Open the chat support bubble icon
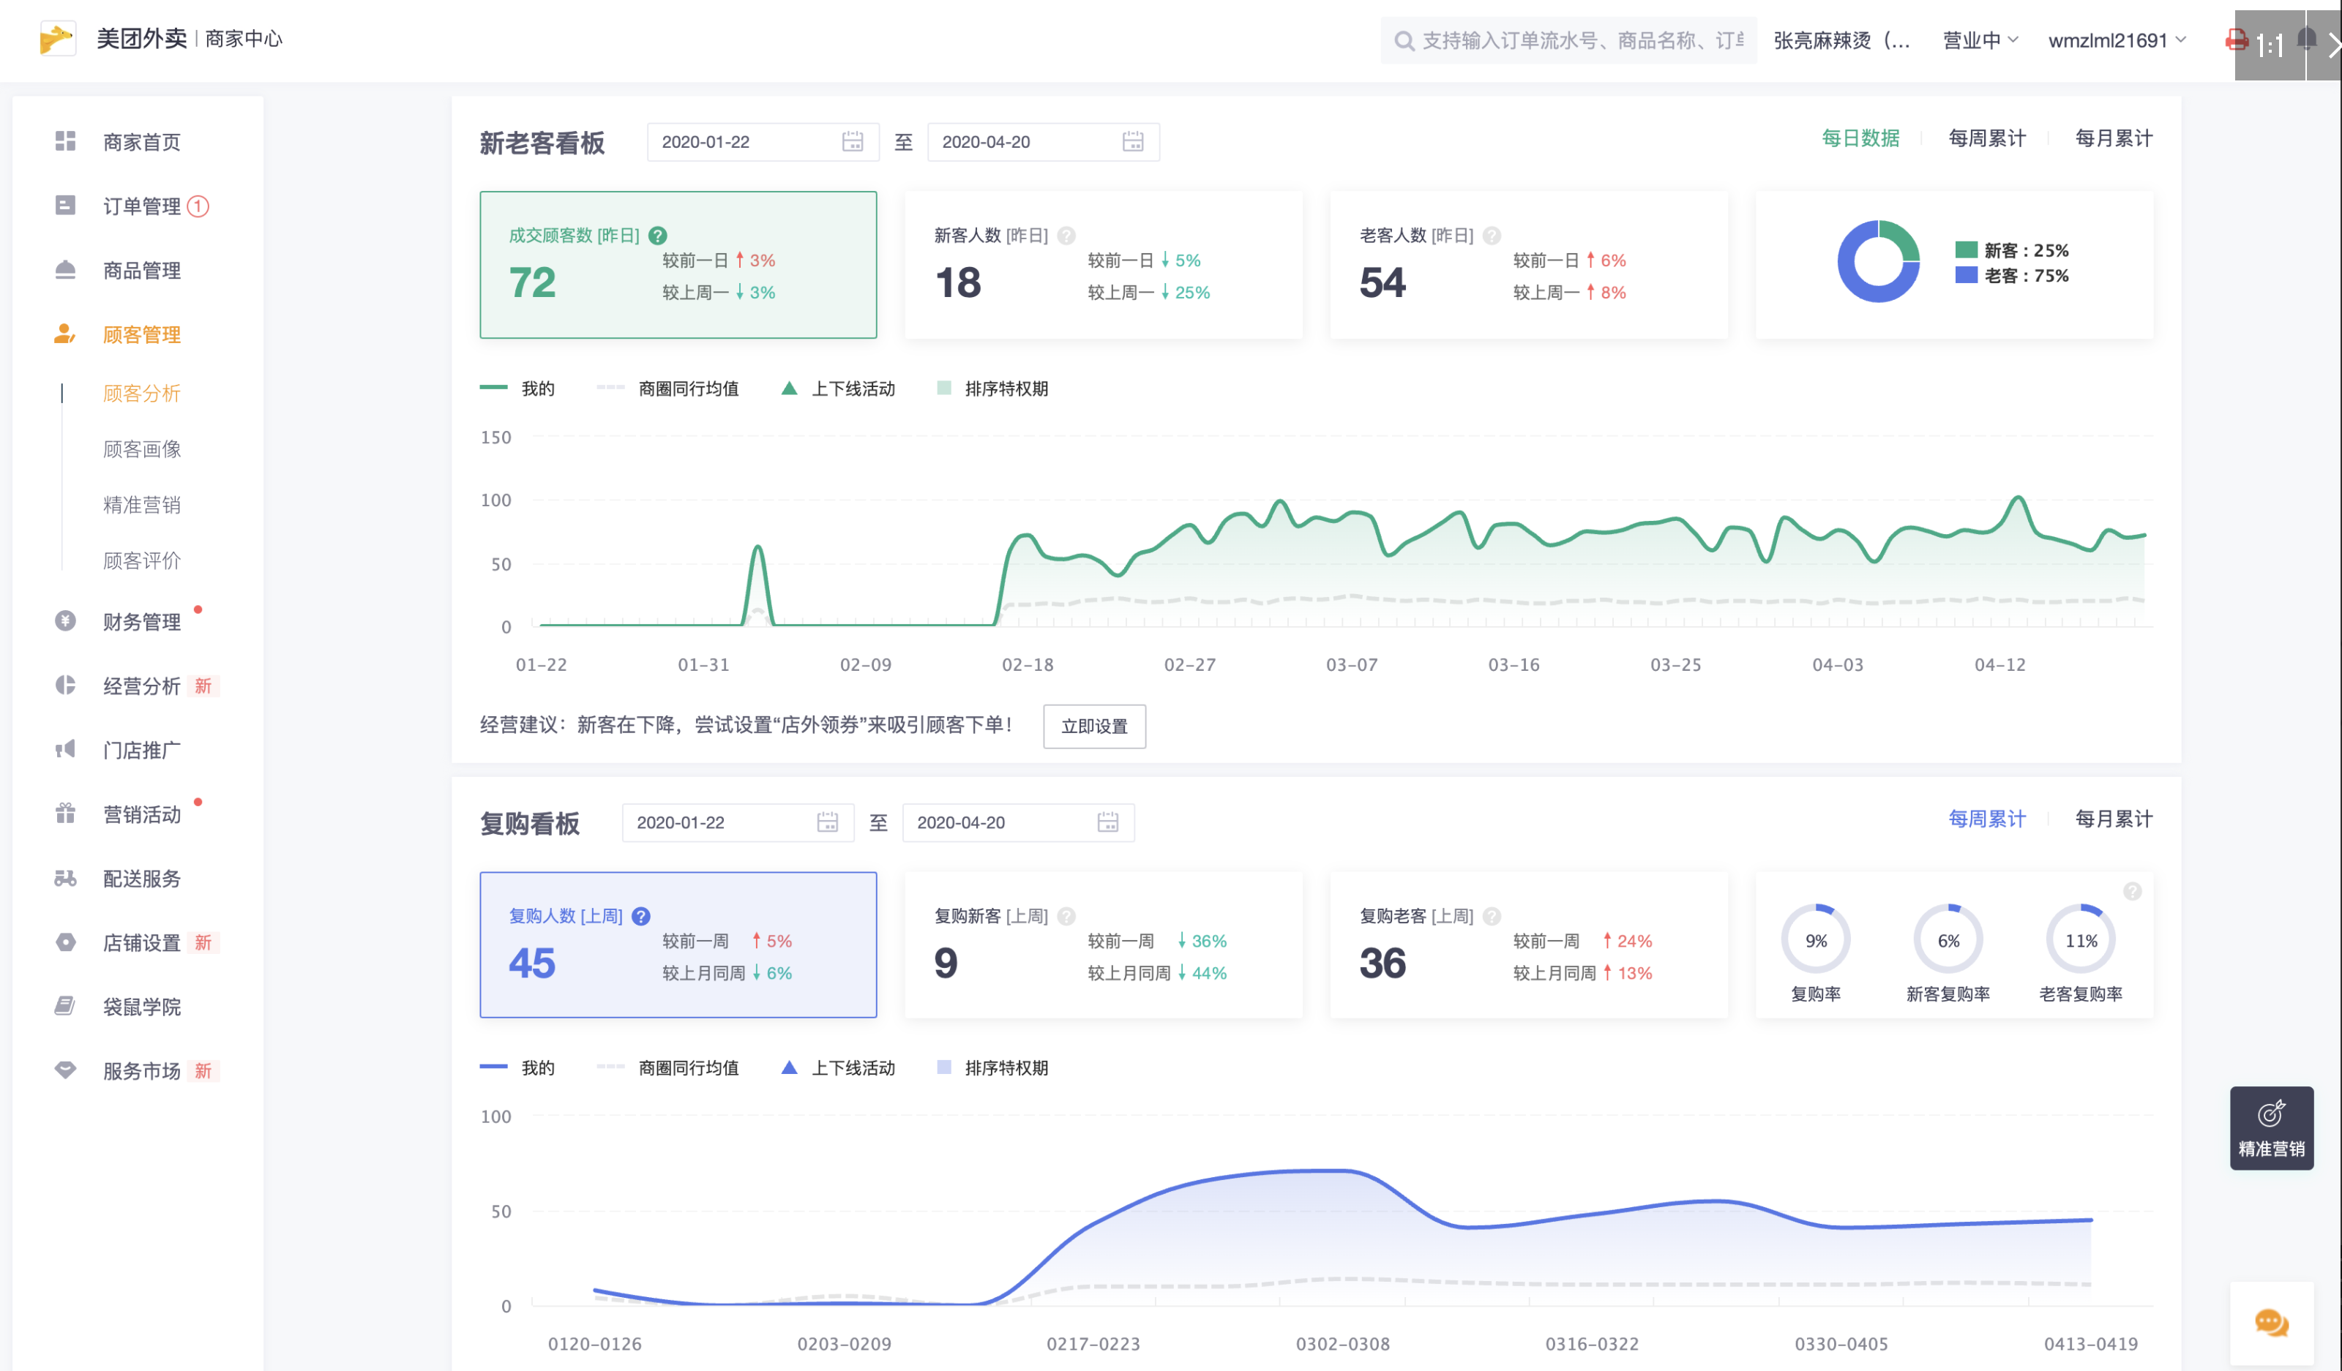The height and width of the screenshot is (1371, 2342). pos(2271,1323)
